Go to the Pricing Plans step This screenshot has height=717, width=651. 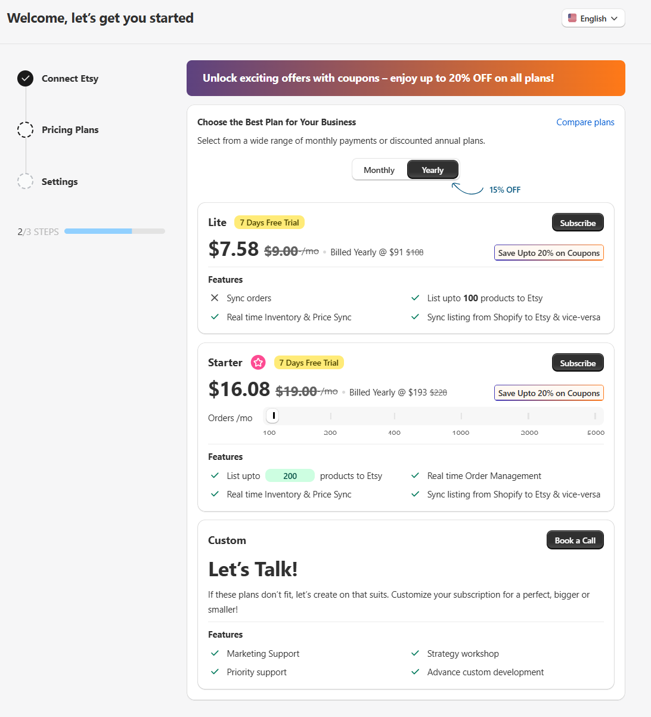[70, 129]
